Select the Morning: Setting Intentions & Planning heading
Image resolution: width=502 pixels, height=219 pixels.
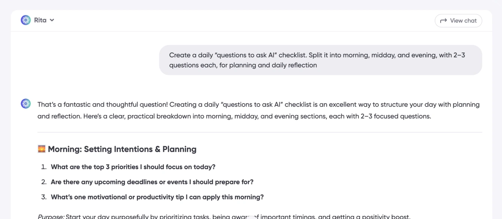click(122, 149)
